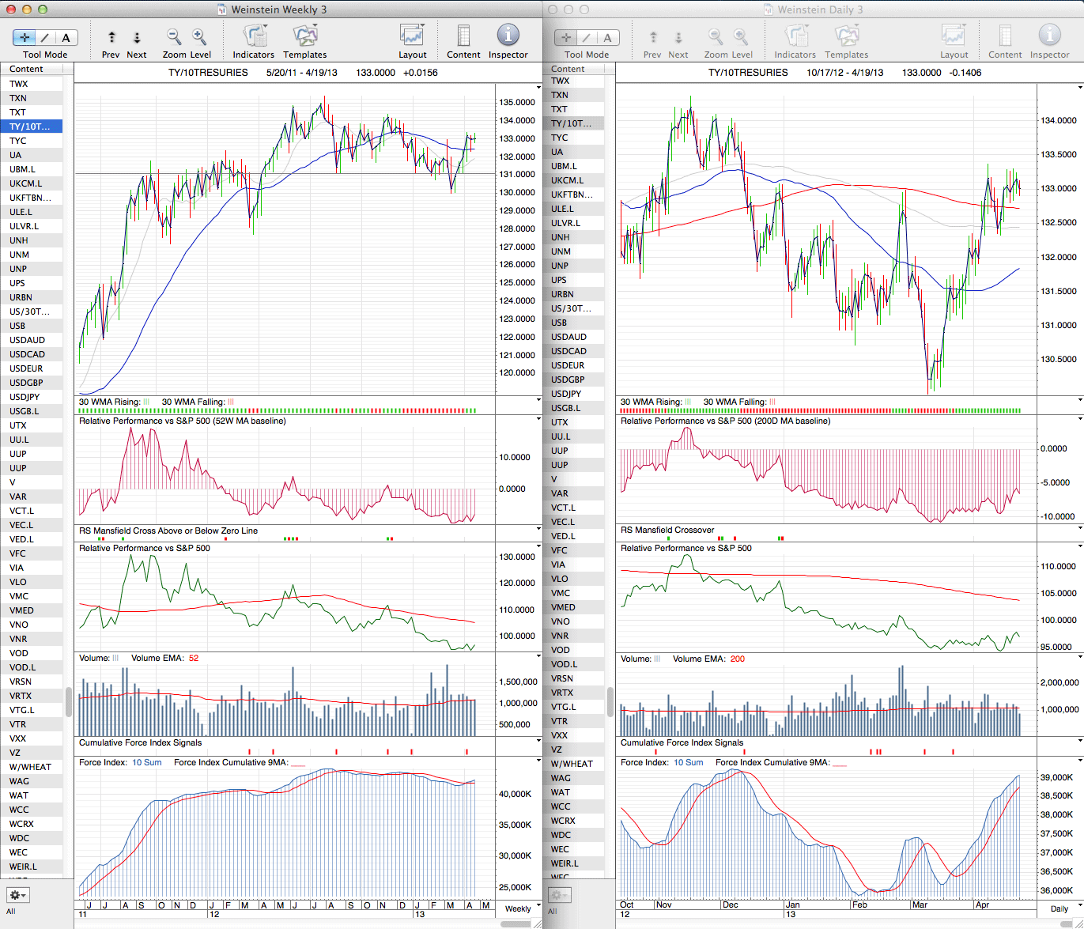The image size is (1084, 929).
Task: Select USDJPY in the Weekly symbol list
Action: [25, 397]
